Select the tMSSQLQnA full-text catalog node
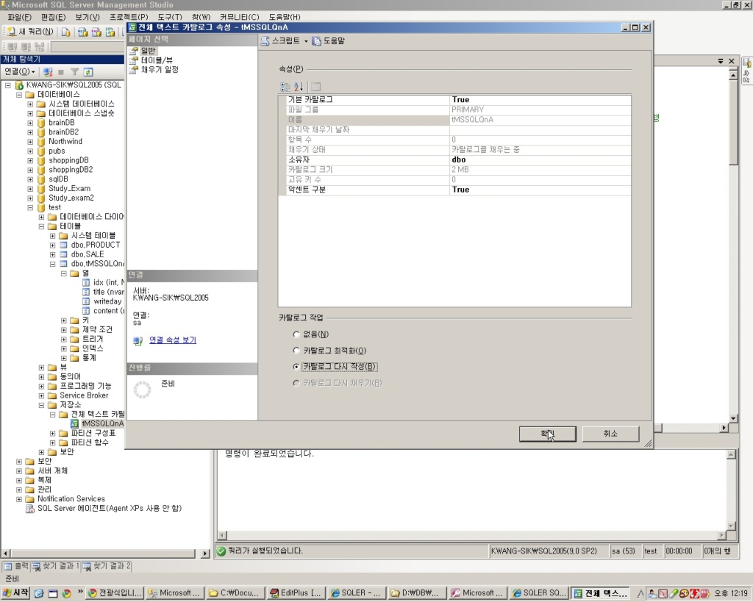The width and height of the screenshot is (753, 602). (102, 423)
